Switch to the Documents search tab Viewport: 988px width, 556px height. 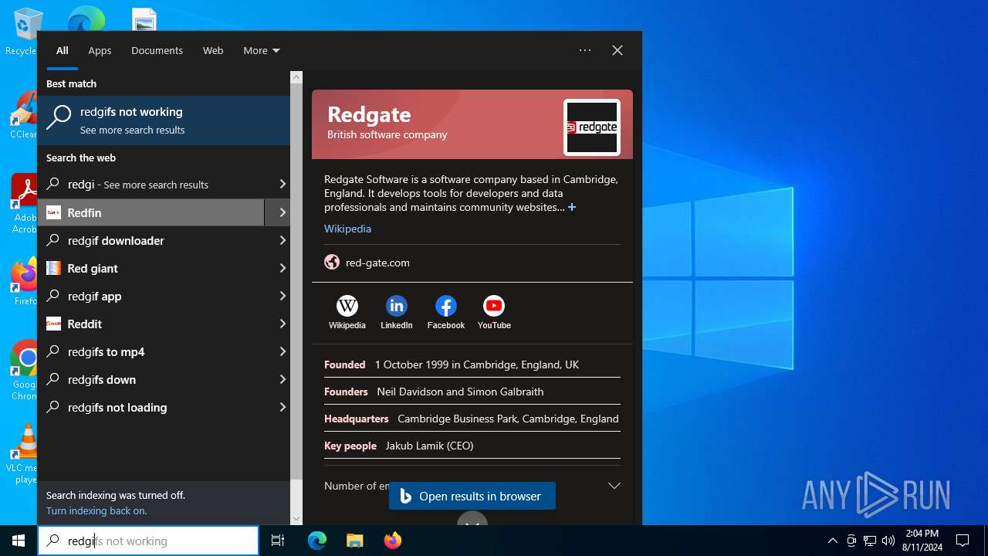pos(157,50)
